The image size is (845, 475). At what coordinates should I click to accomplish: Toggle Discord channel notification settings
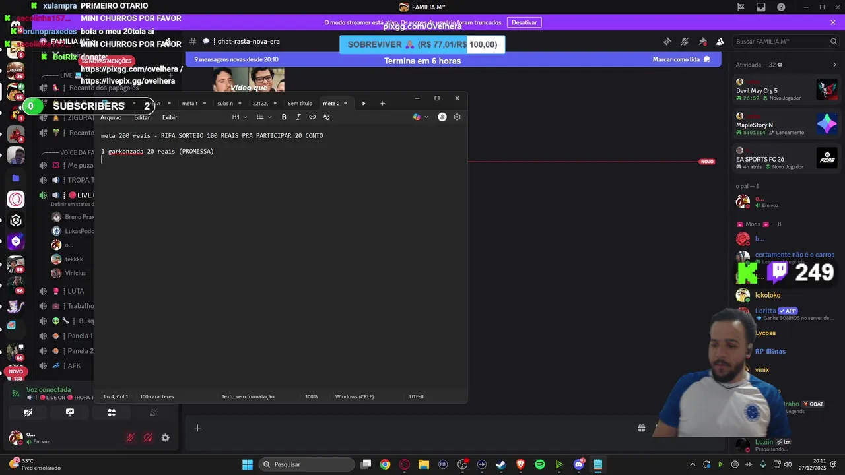pyautogui.click(x=685, y=42)
